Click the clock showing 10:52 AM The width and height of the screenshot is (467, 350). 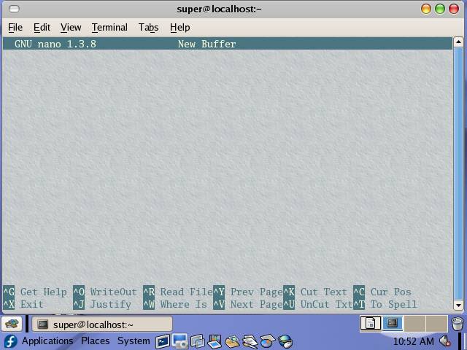(413, 341)
